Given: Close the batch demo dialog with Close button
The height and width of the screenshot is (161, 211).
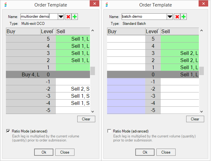Looking at the screenshot, I should pos(166,152).
